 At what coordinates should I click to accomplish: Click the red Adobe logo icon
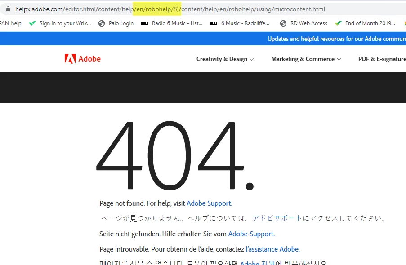[x=70, y=59]
